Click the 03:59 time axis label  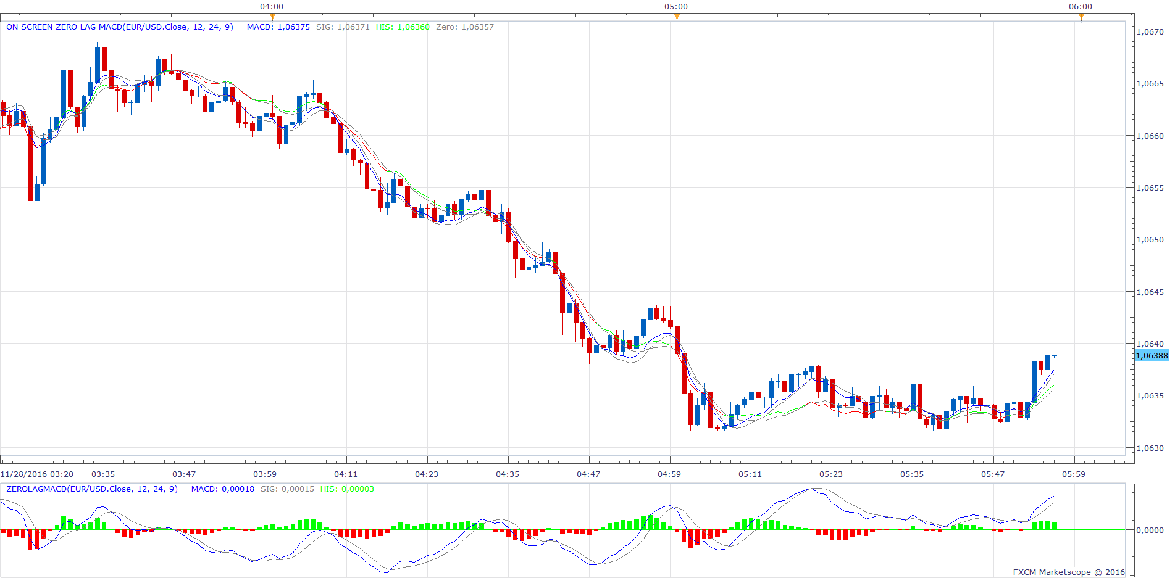point(265,474)
